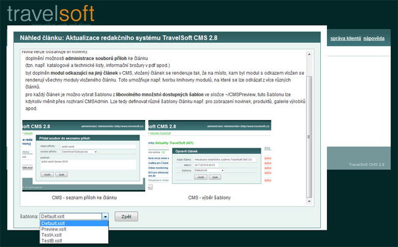Click the 'TravelSoft CMS 2.8' footer text

367,164
